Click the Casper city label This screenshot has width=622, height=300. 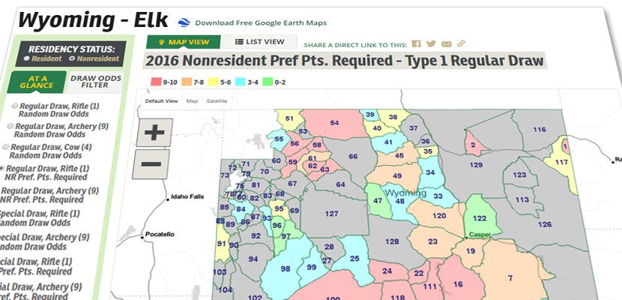480,235
